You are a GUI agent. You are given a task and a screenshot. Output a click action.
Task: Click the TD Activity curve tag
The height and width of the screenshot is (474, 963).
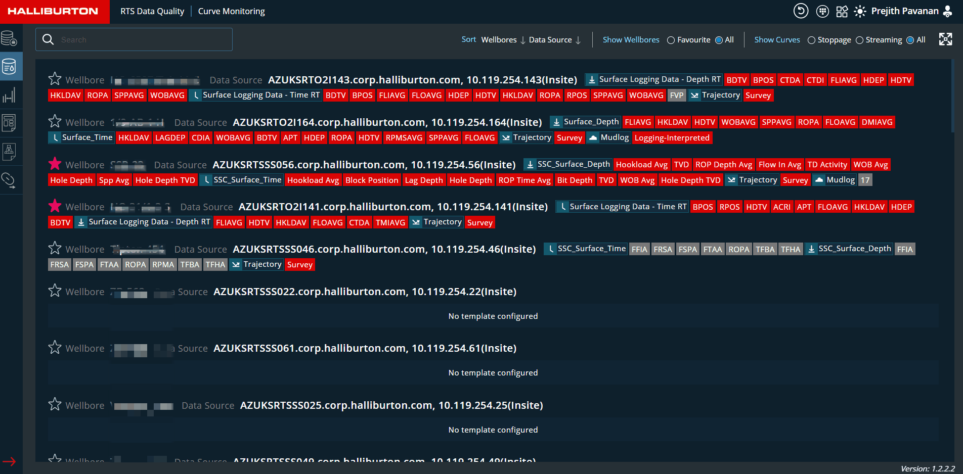(827, 165)
